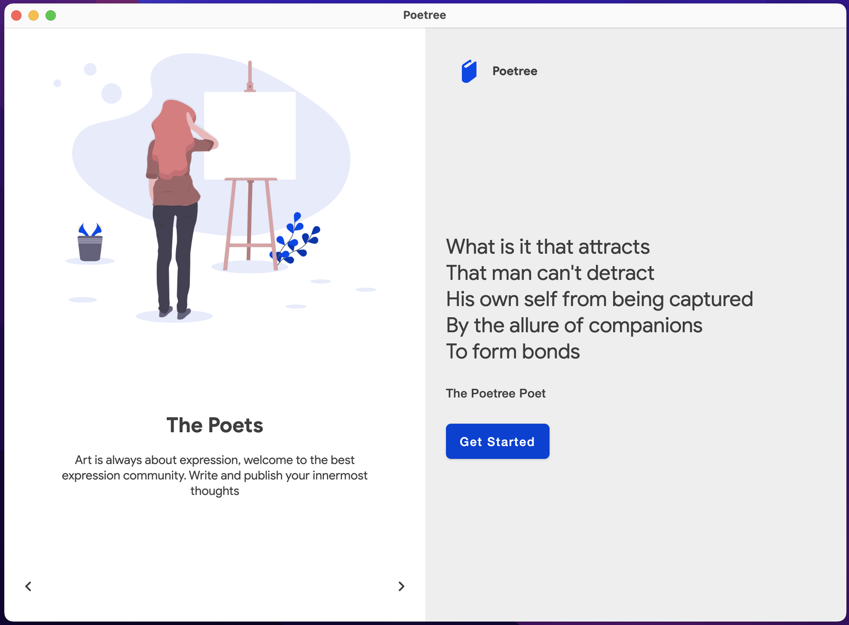Click the Poetree title in title bar
The height and width of the screenshot is (625, 849).
pyautogui.click(x=424, y=15)
